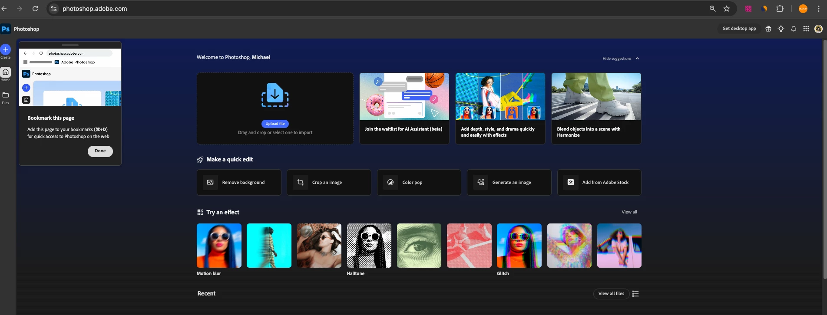This screenshot has width=827, height=315.
Task: Click the Try an effect heading
Action: [x=223, y=212]
